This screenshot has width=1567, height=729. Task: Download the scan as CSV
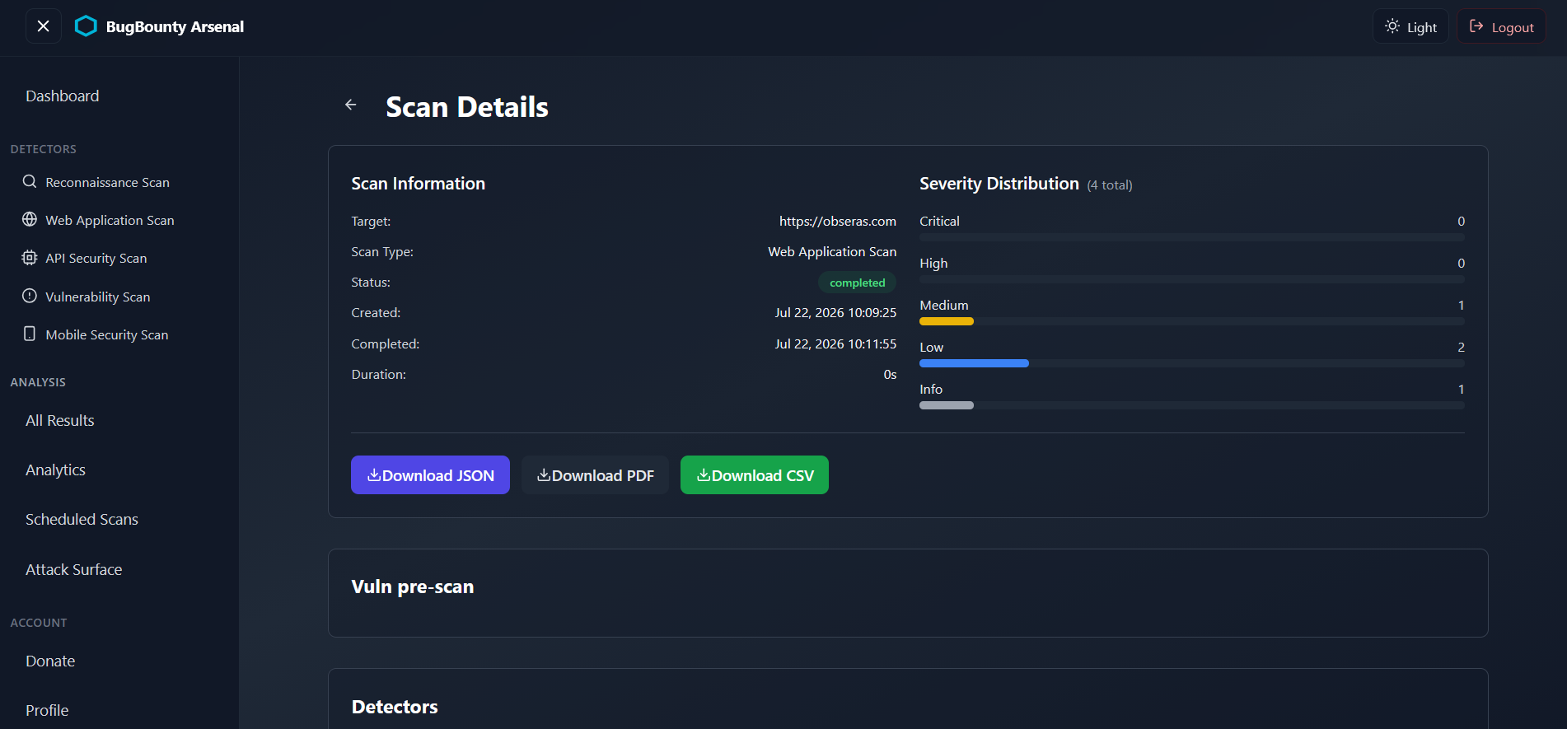coord(755,475)
